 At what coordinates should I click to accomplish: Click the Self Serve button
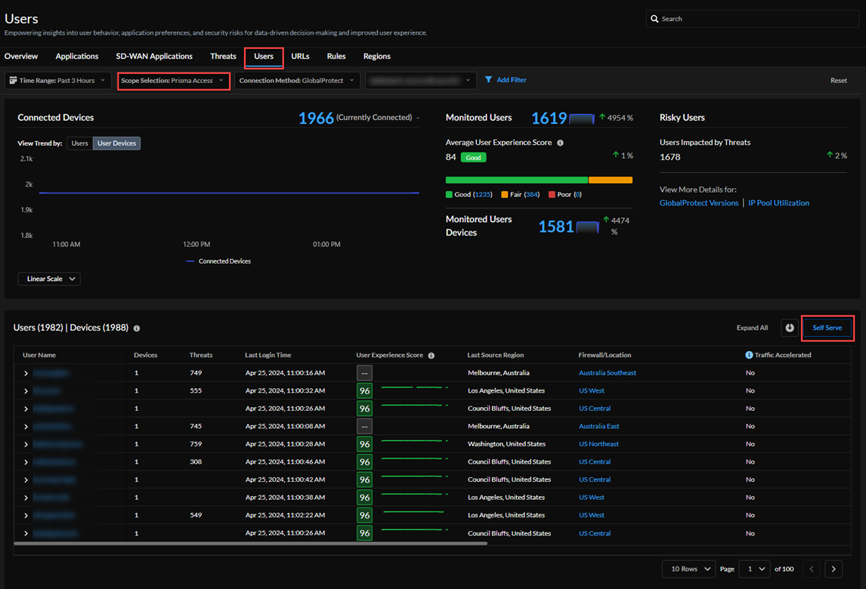click(827, 328)
